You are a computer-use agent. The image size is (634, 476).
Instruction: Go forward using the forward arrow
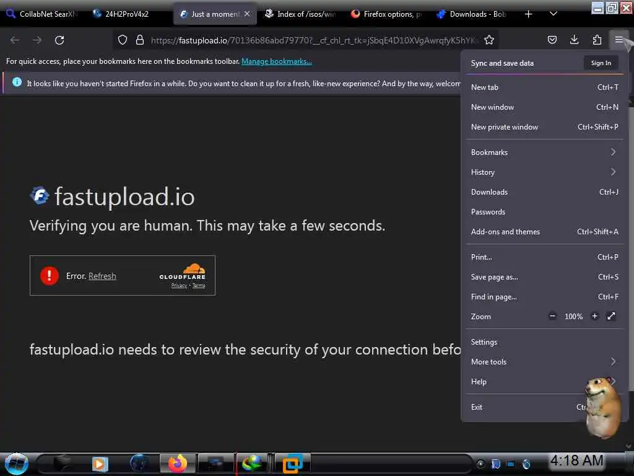click(37, 40)
